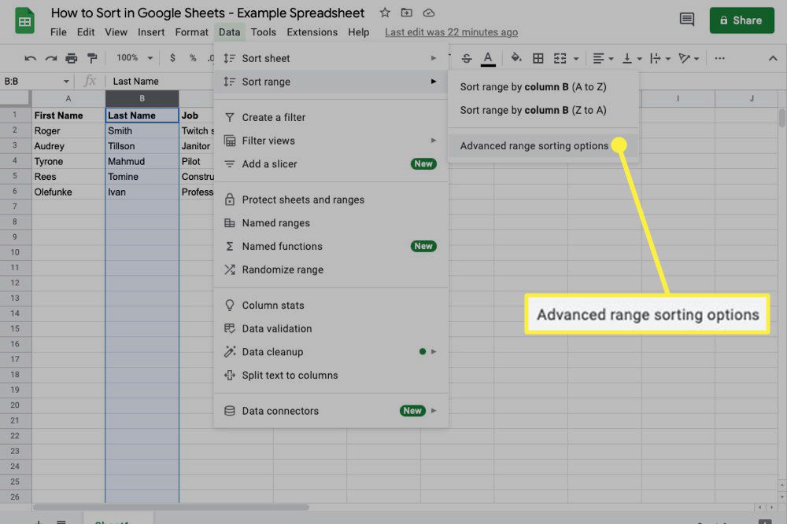Choose Protect sheets and ranges
The height and width of the screenshot is (524, 787).
point(331,200)
